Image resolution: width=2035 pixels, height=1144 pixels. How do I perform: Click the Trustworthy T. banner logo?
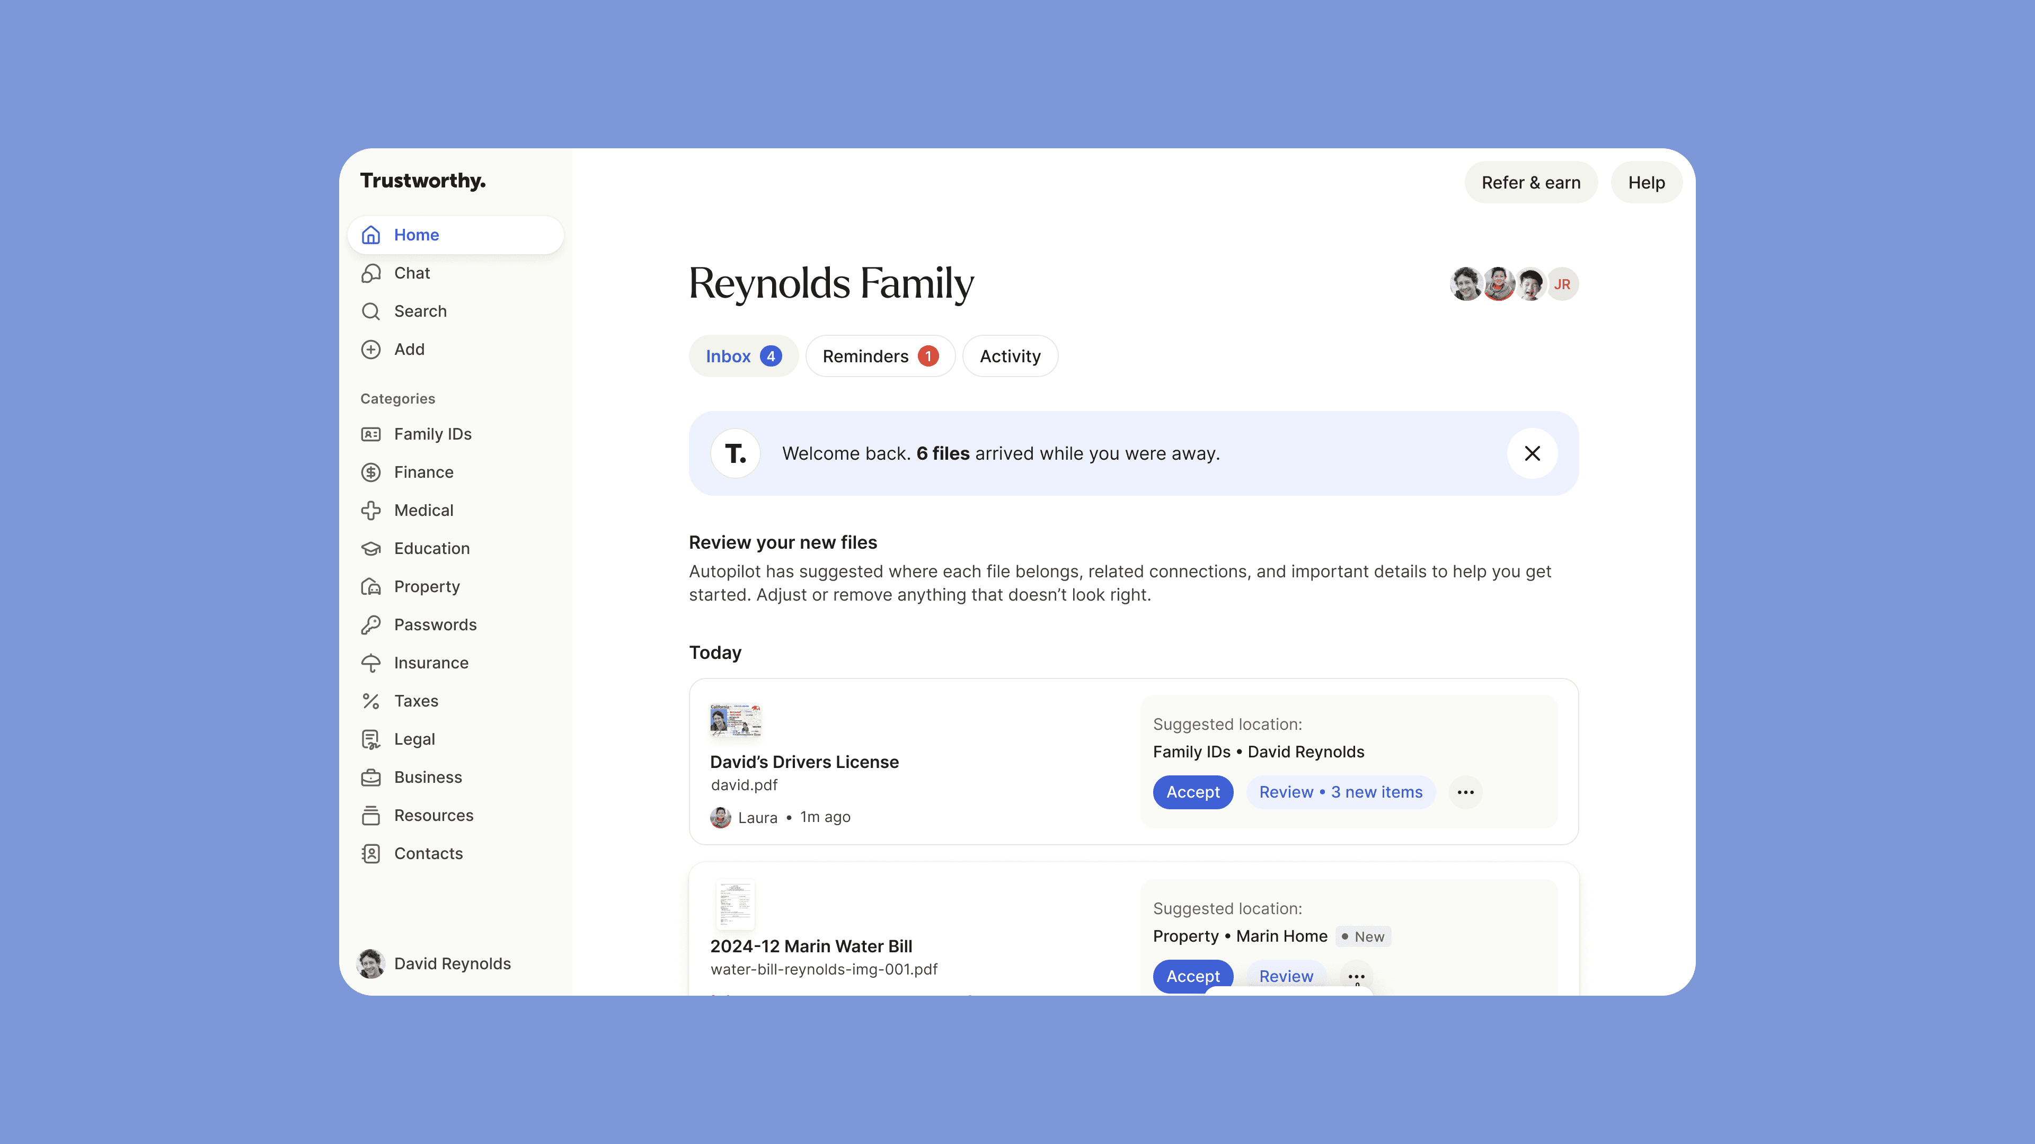click(736, 453)
